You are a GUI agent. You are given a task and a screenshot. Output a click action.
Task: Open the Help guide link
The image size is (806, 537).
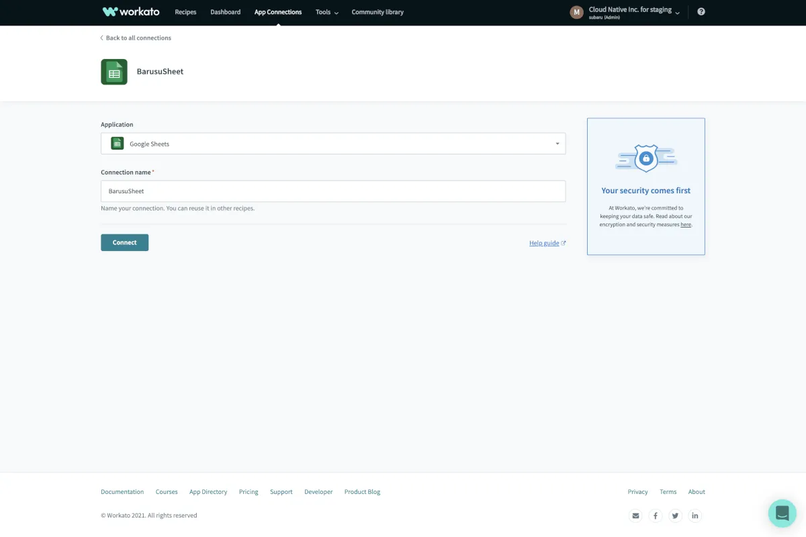coord(547,243)
